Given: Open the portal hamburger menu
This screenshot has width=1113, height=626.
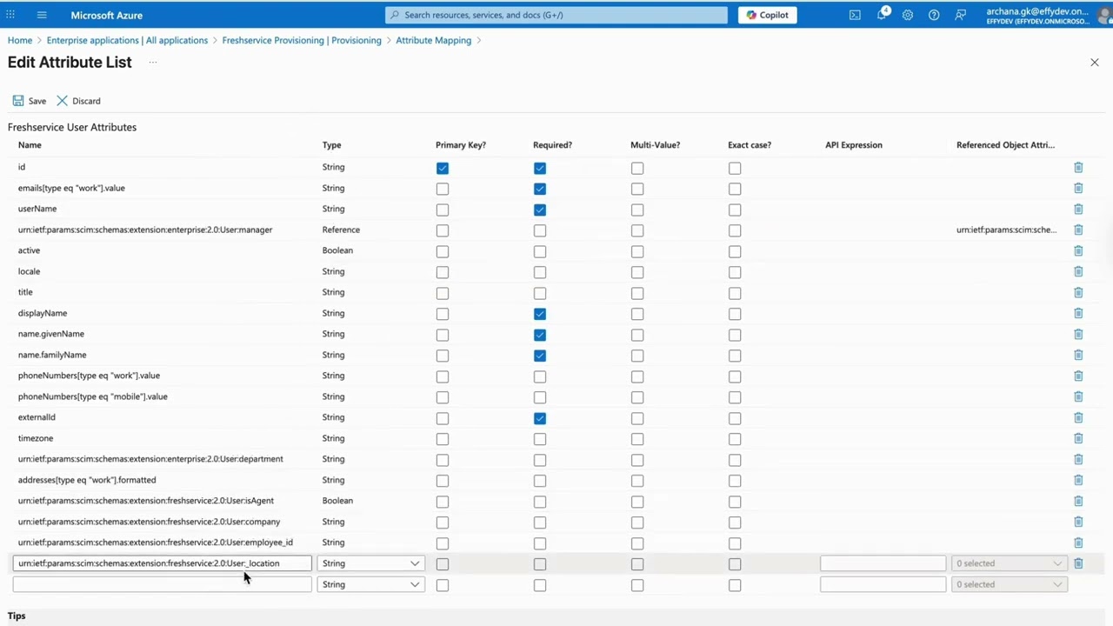Looking at the screenshot, I should tap(42, 15).
